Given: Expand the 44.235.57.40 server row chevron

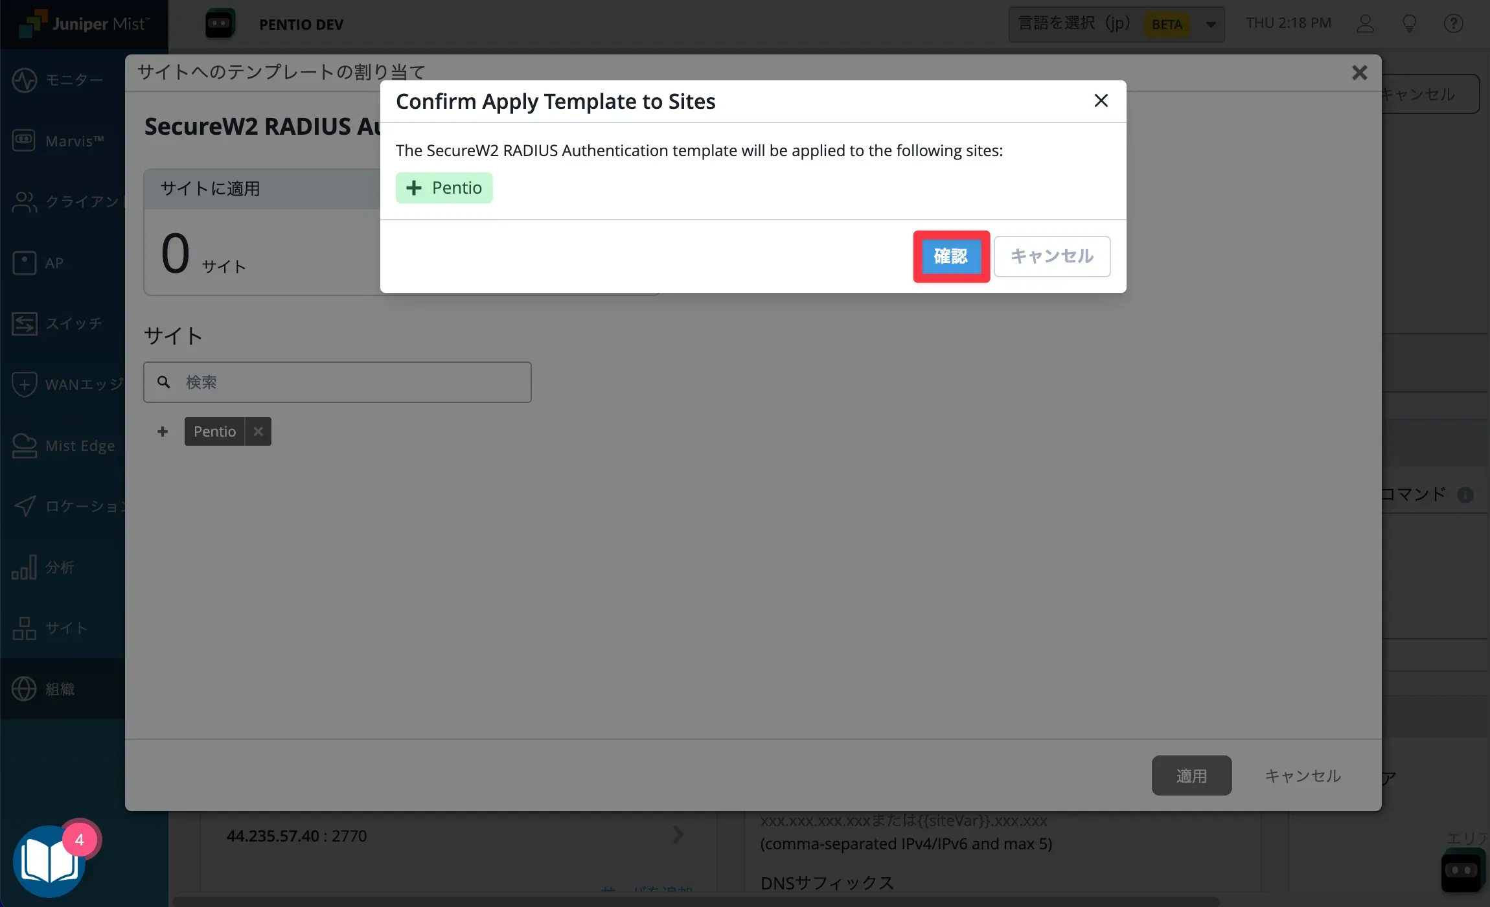Looking at the screenshot, I should pyautogui.click(x=678, y=834).
